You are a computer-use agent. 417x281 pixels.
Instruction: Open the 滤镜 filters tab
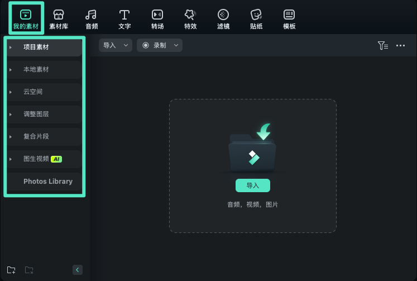point(223,19)
